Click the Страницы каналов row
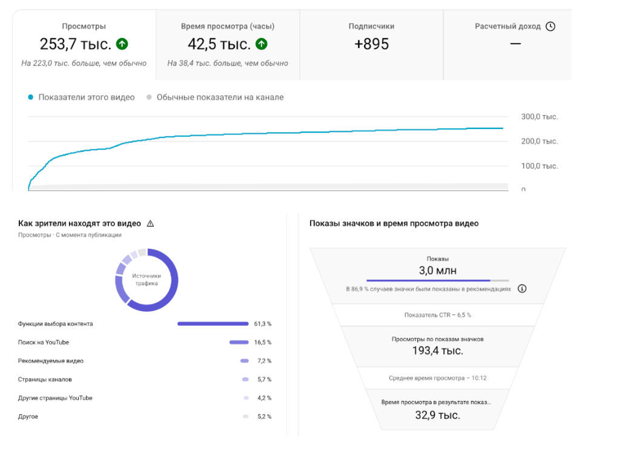 [145, 379]
